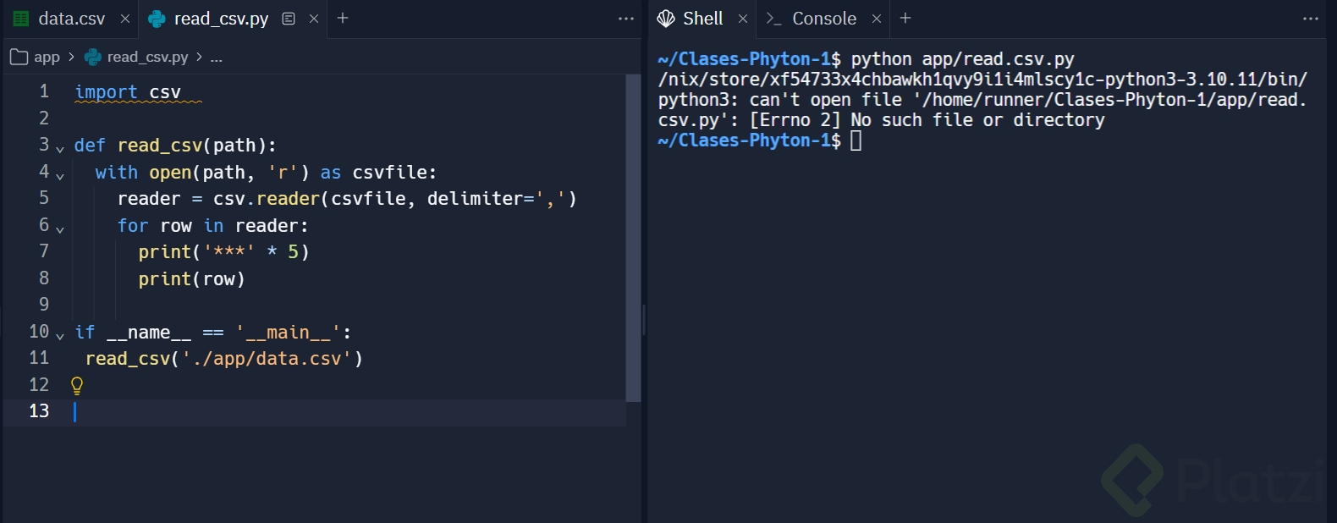The height and width of the screenshot is (523, 1337).
Task: Click the shell prompt input cursor
Action: [856, 140]
